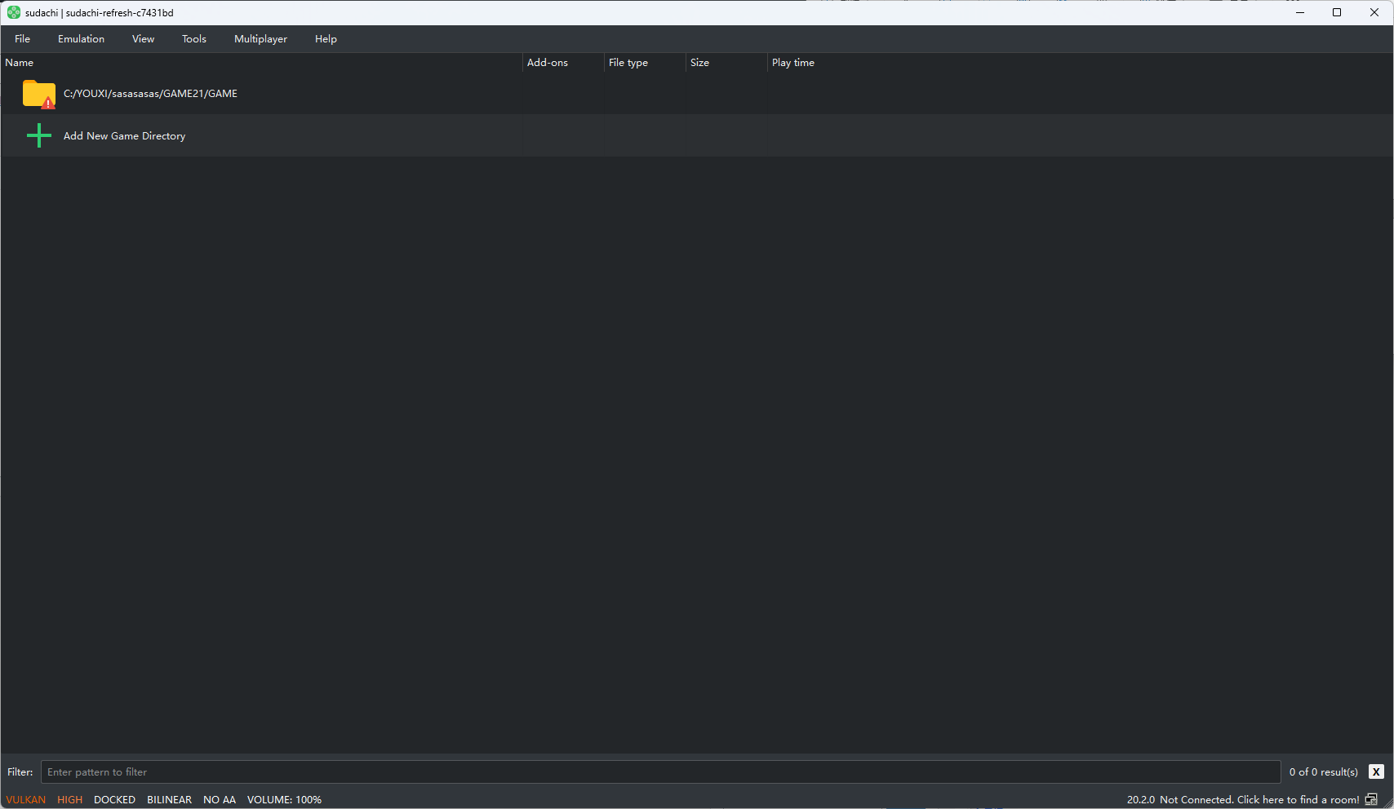Click the yellow folder warning icon
Screen dimensions: 1394x809
38,94
